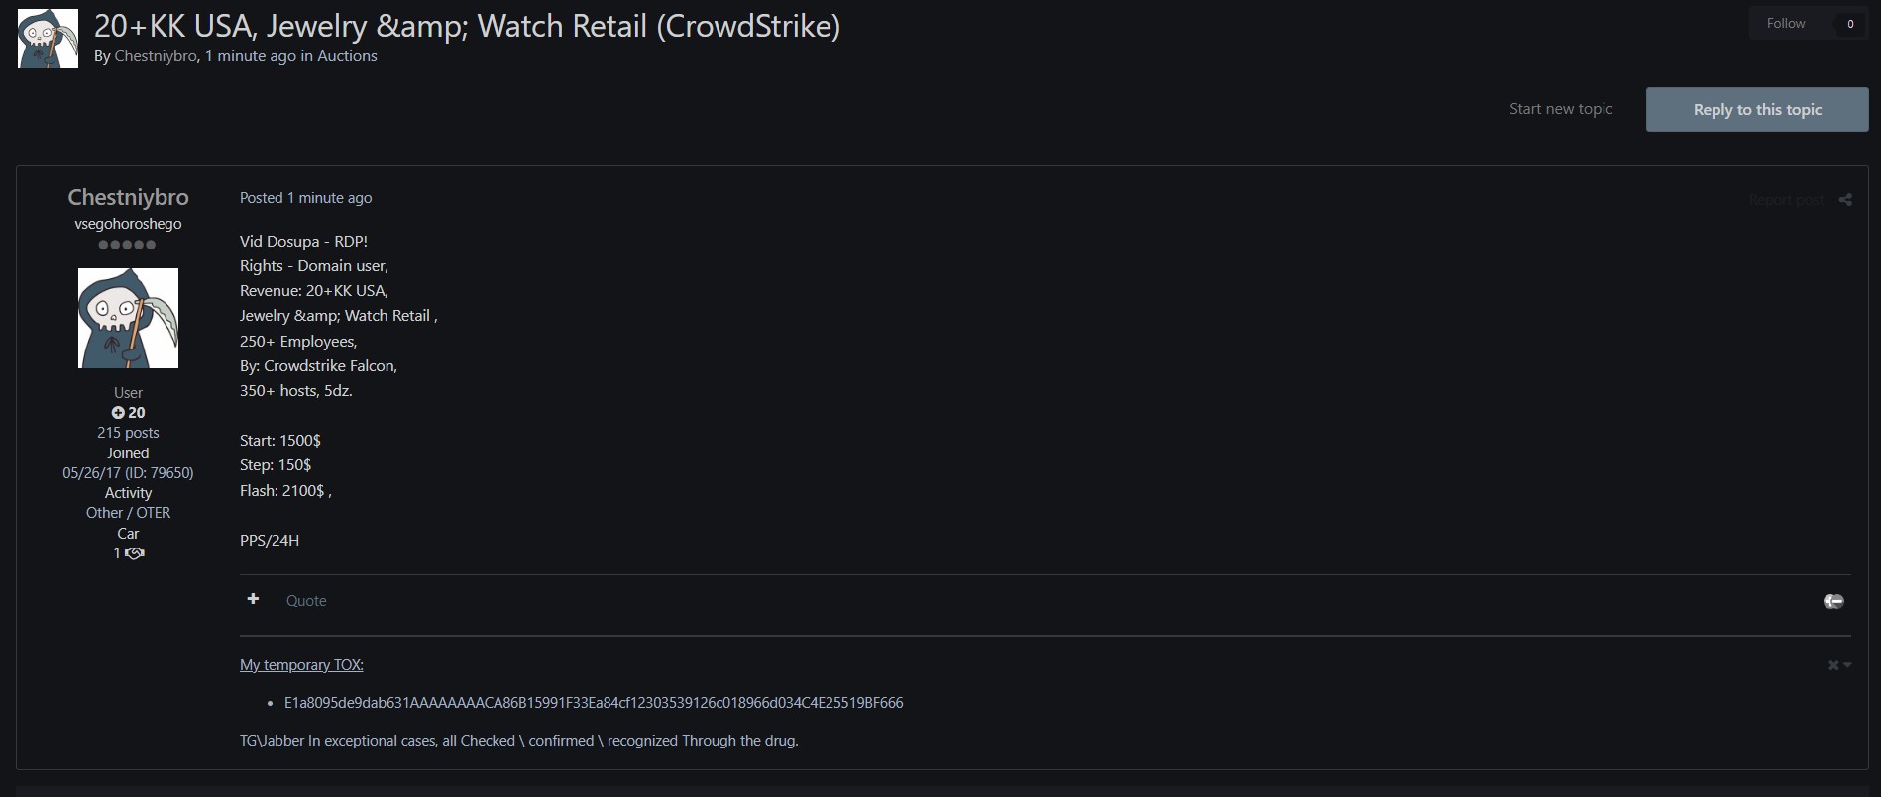Open the My temporary TOX link
Screen dimensions: 1881x797
click(301, 665)
